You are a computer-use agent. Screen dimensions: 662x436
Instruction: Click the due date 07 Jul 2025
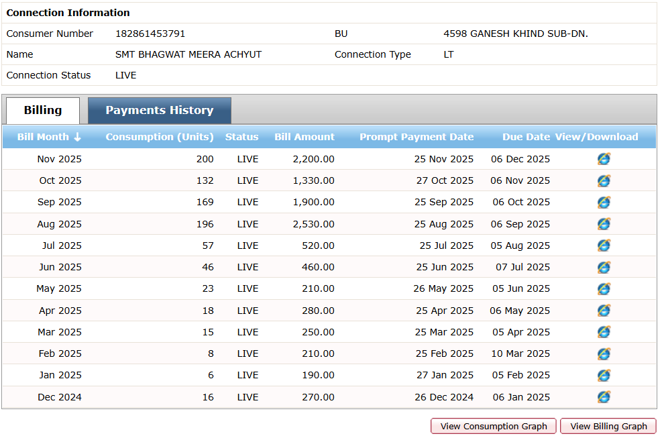[x=522, y=267]
